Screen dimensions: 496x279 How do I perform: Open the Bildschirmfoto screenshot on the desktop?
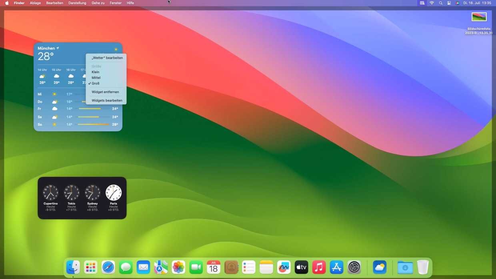(479, 16)
